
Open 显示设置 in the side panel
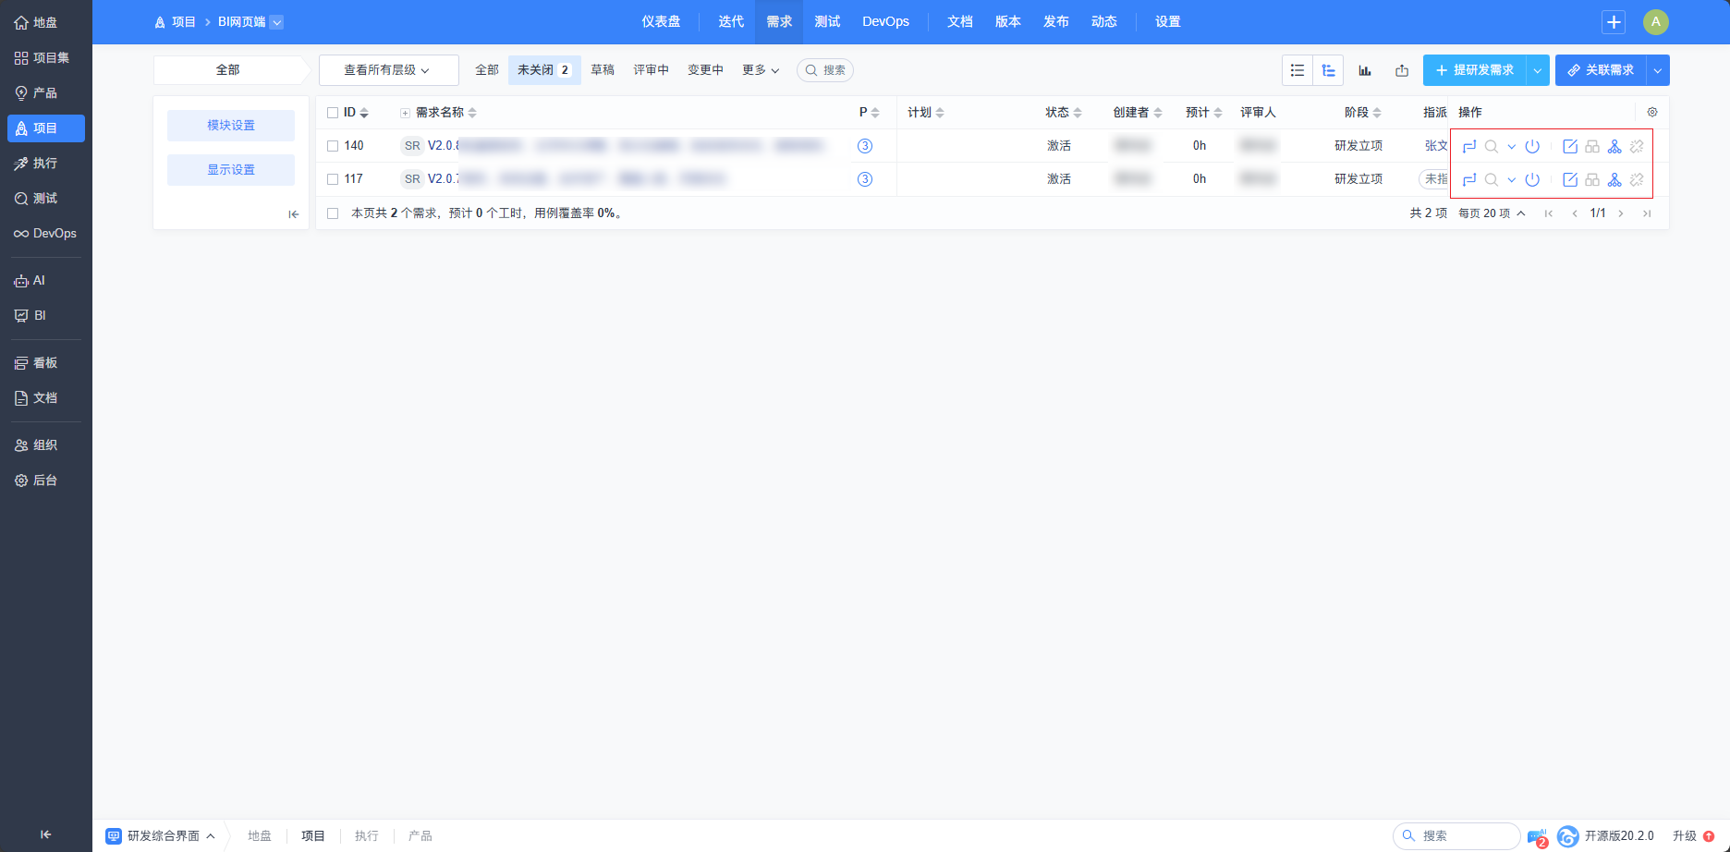pos(231,170)
